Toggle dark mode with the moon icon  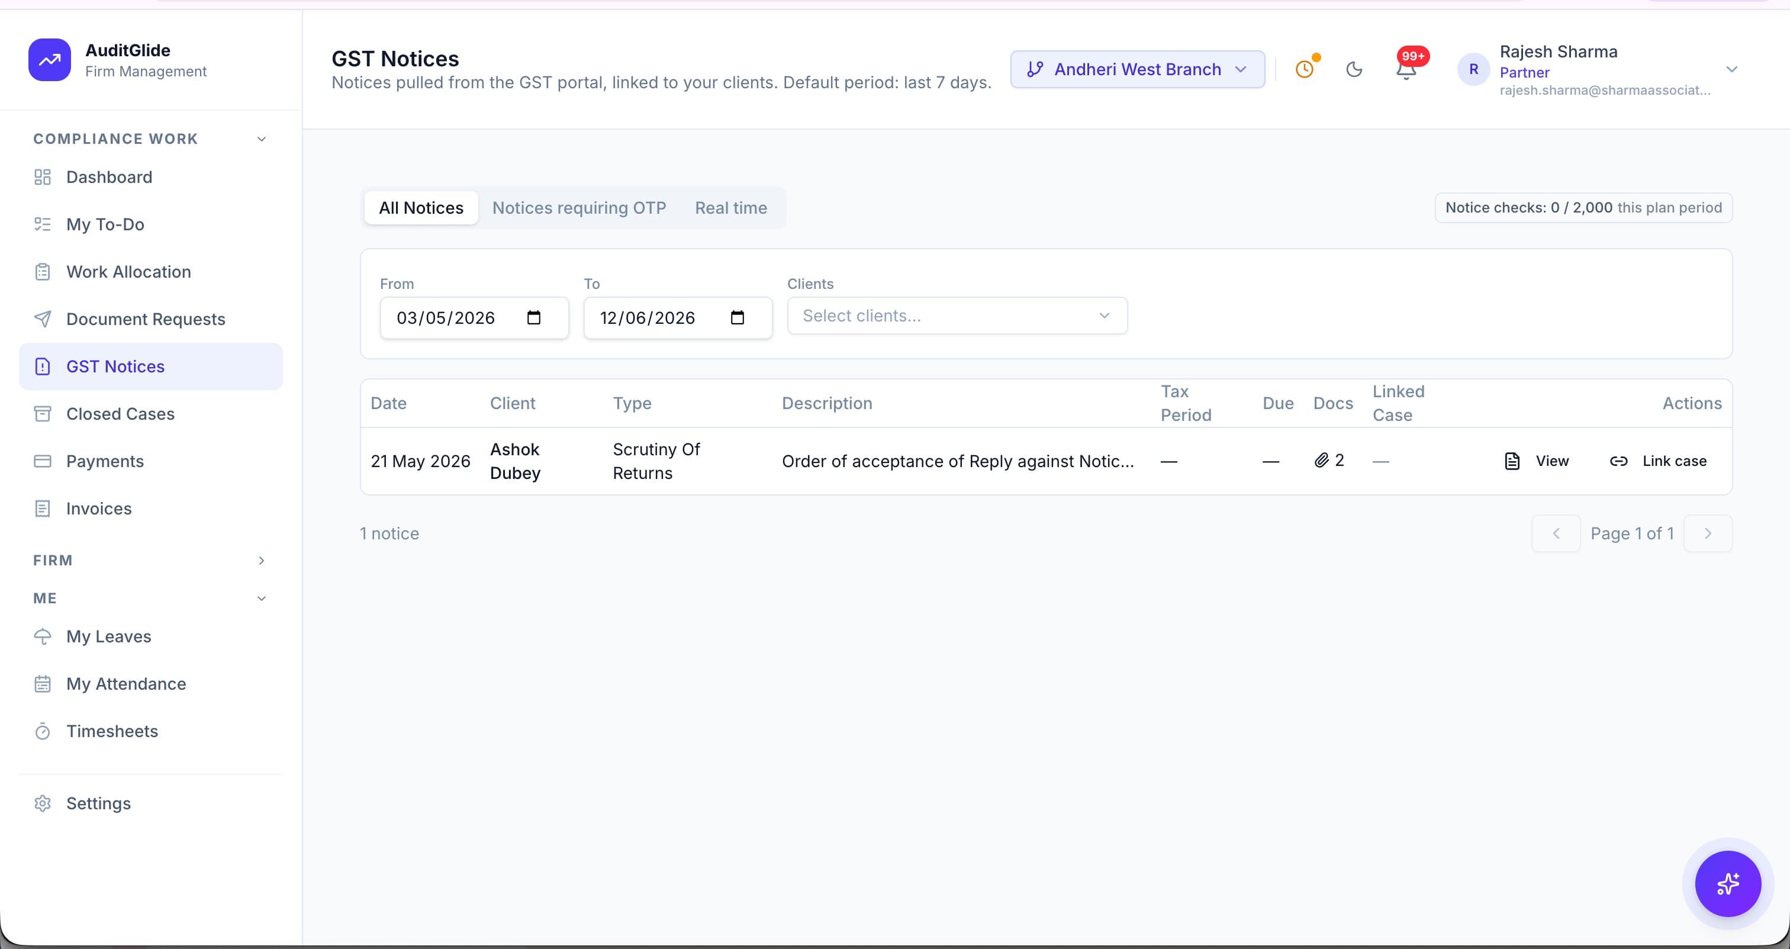click(x=1354, y=69)
